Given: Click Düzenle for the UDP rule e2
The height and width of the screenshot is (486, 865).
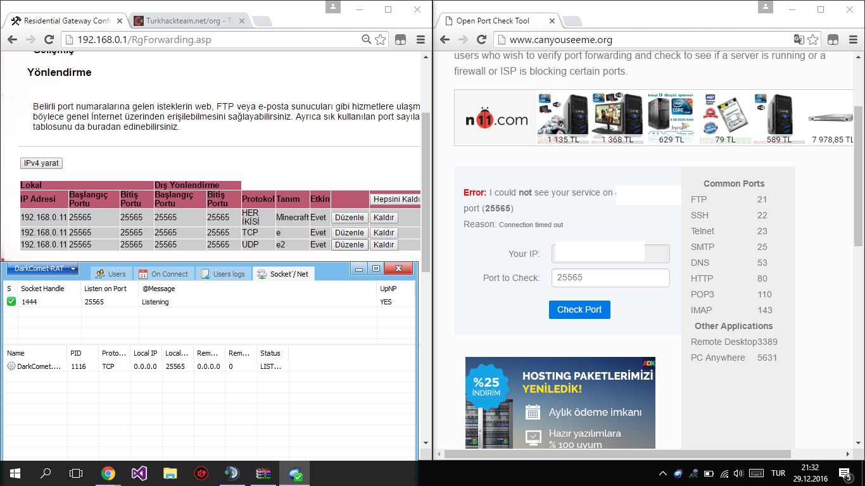Looking at the screenshot, I should tap(350, 244).
